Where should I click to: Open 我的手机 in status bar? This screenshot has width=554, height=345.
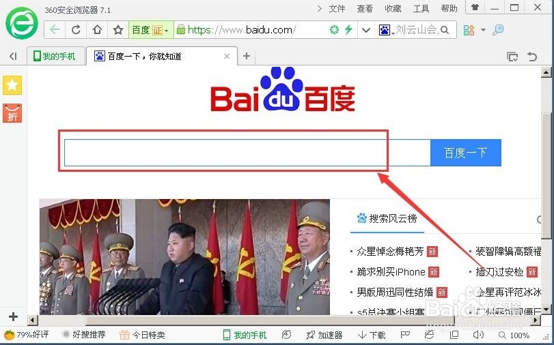(245, 335)
